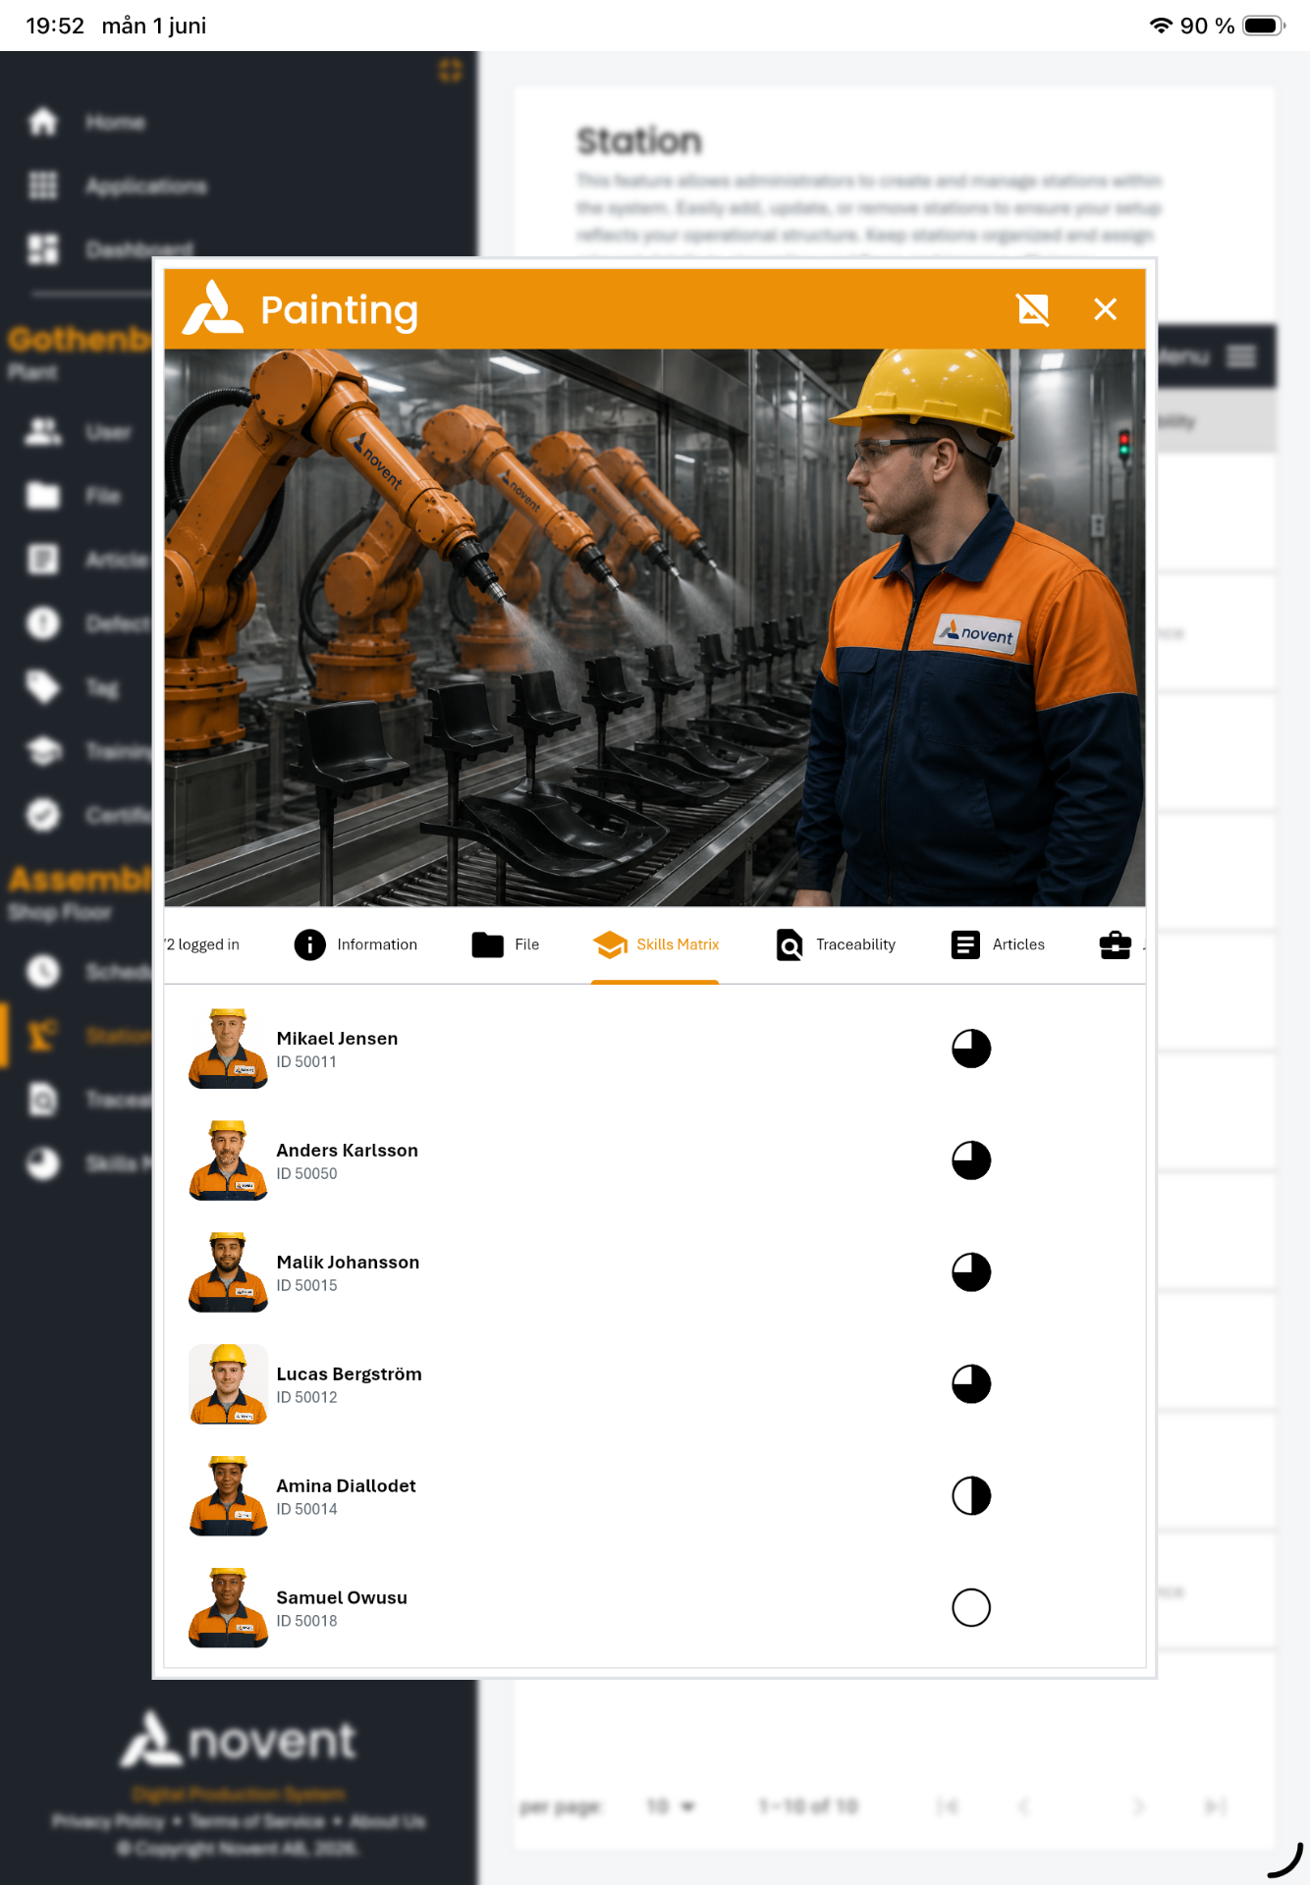This screenshot has width=1310, height=1885.
Task: Open Samuel Owusu's avatar photo
Action: click(x=228, y=1608)
